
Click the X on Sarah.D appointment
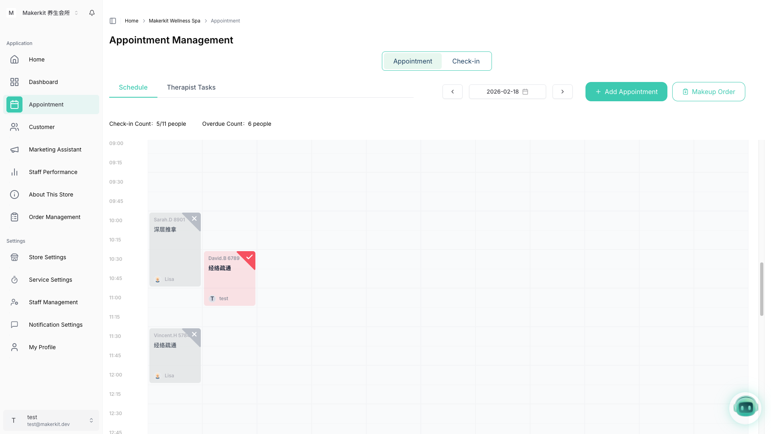(x=194, y=219)
